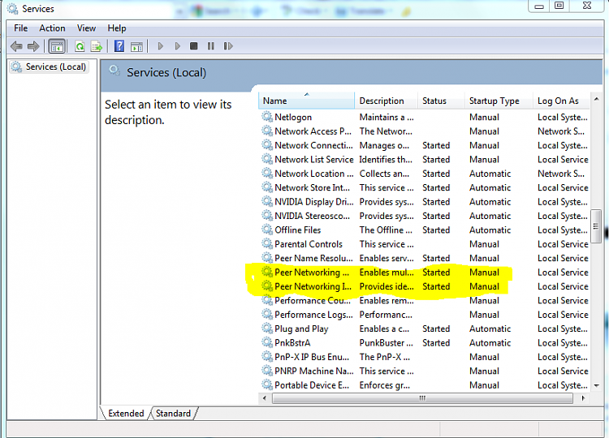Image resolution: width=609 pixels, height=438 pixels.
Task: Sort list by Status column header
Action: [x=441, y=101]
